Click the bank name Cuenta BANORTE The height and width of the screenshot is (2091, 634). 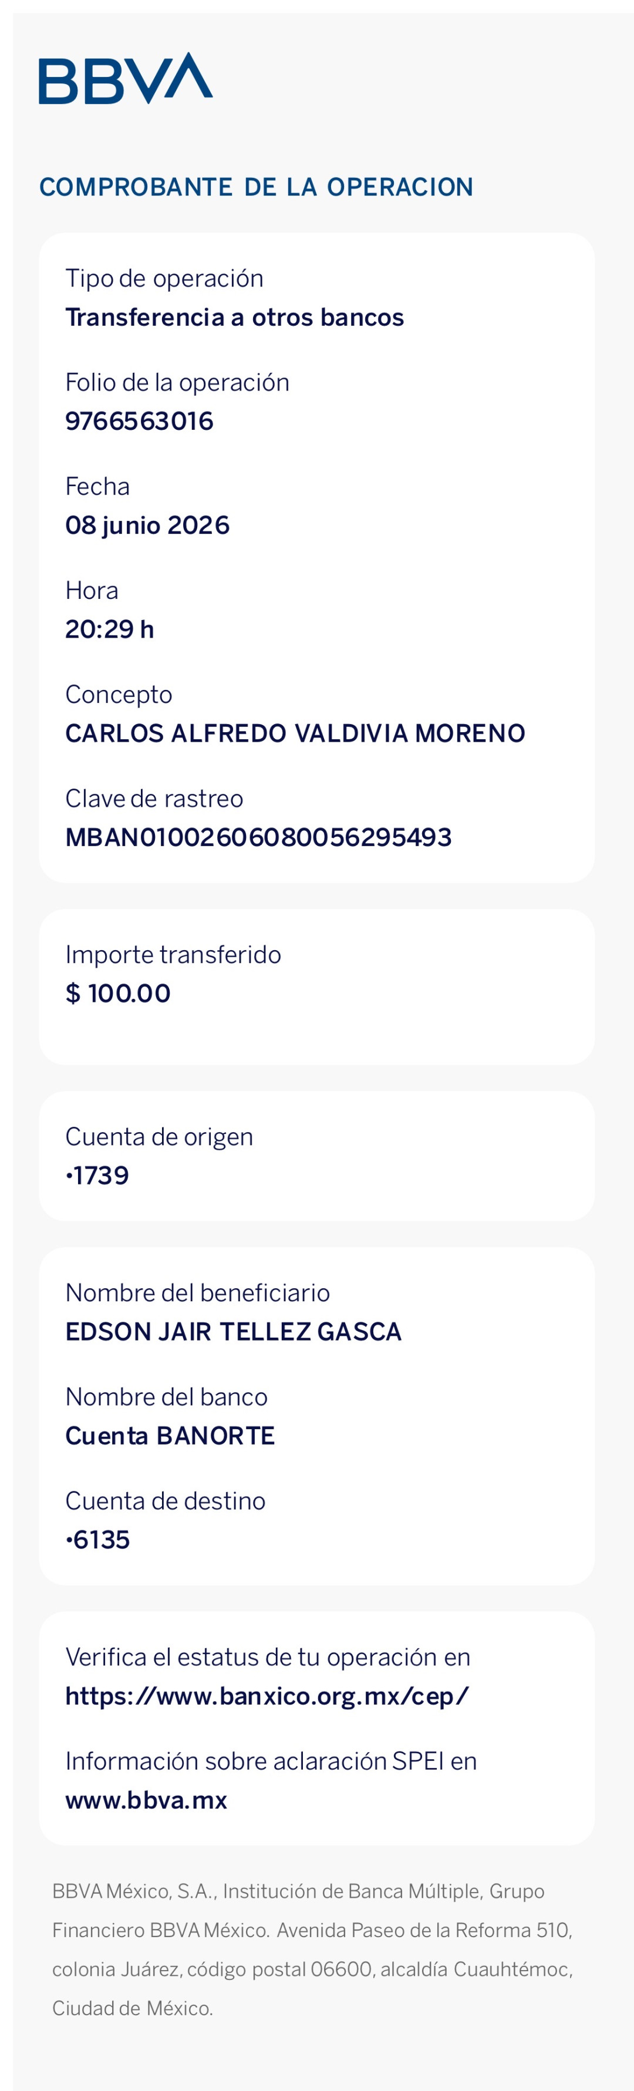[x=170, y=1435]
